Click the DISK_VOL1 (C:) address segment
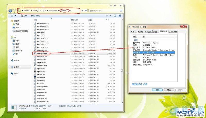The image size is (206, 118). [x=39, y=11]
